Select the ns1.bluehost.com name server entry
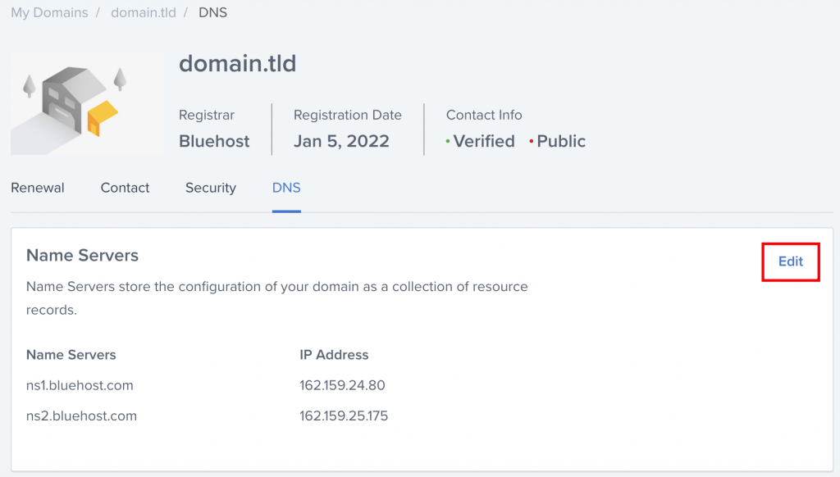Image resolution: width=840 pixels, height=477 pixels. point(79,385)
